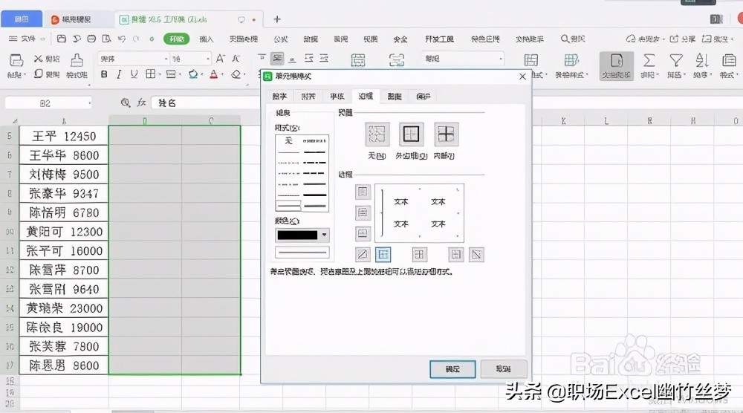Viewport: 743px width, 413px height.
Task: Click the zoom magnifier icon beside fx
Action: [x=125, y=103]
